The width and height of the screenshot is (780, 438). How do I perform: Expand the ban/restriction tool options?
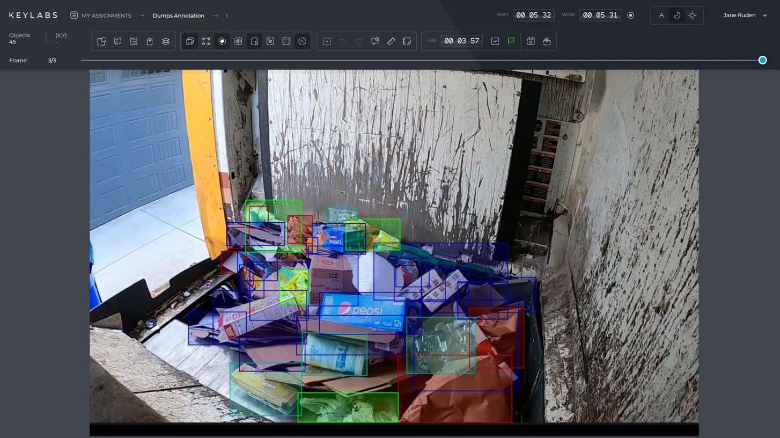[303, 41]
